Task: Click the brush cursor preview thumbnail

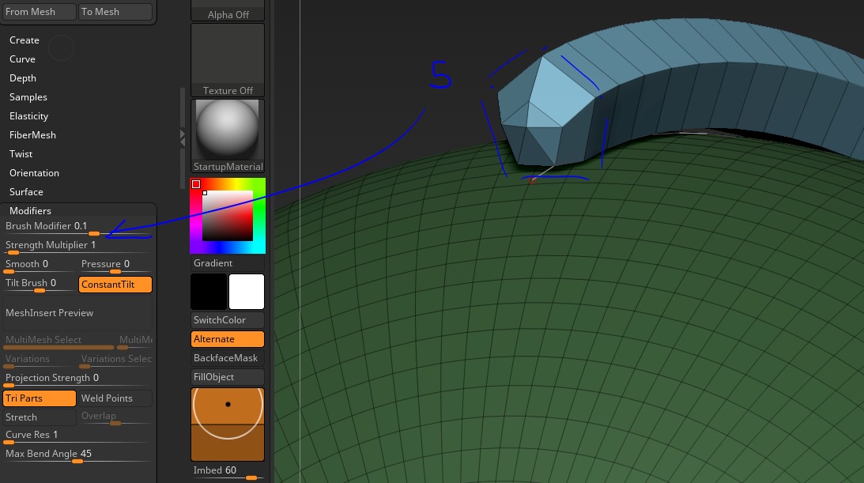Action: click(x=228, y=425)
